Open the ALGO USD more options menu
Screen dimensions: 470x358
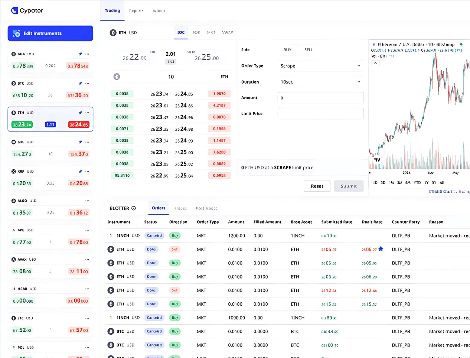87,201
